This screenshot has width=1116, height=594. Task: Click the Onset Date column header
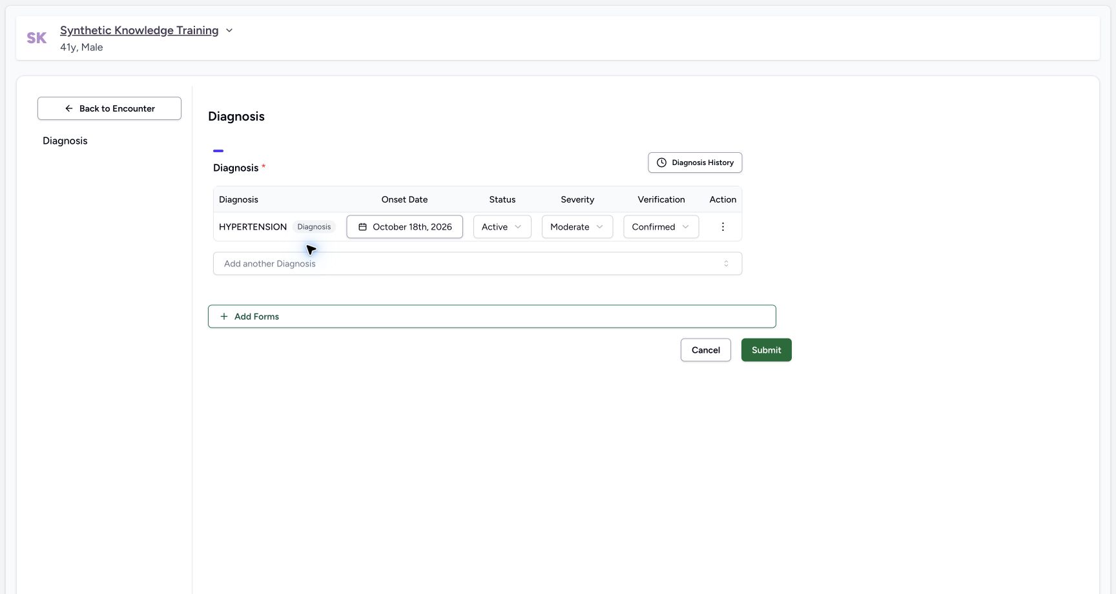[404, 200]
